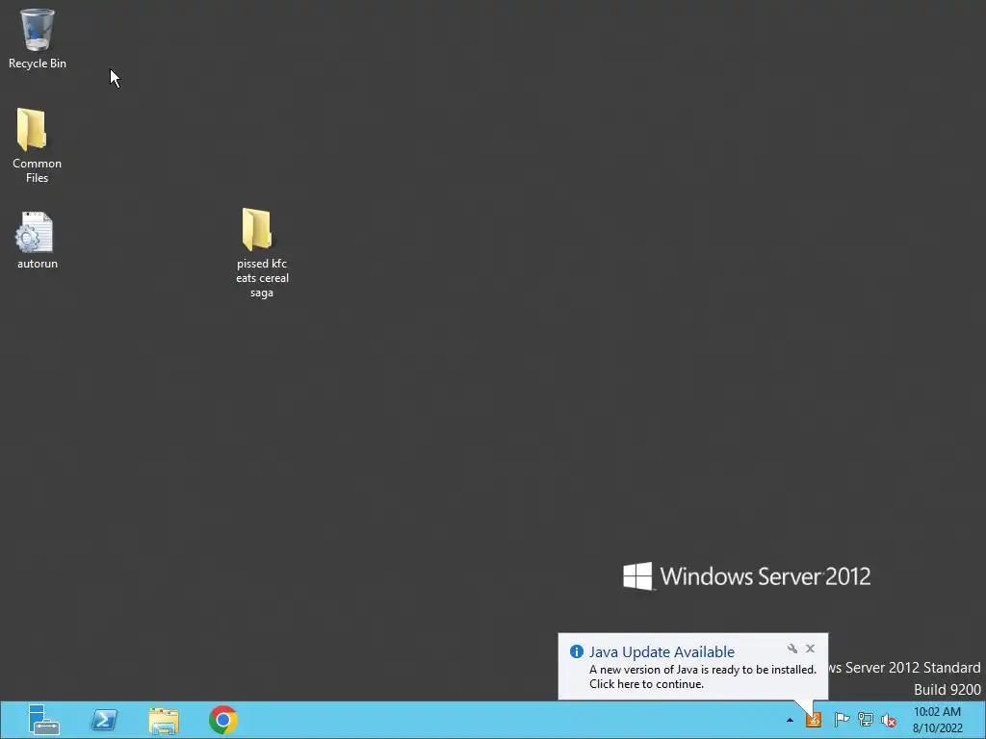Open the clock showing 10:02 AM
The height and width of the screenshot is (739, 986).
coord(937,720)
